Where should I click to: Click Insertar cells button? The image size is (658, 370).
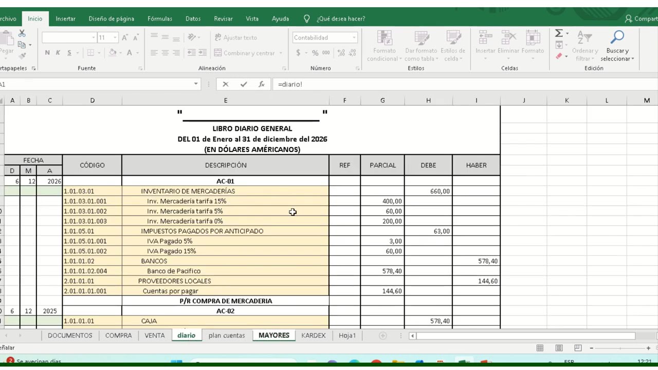pos(485,45)
